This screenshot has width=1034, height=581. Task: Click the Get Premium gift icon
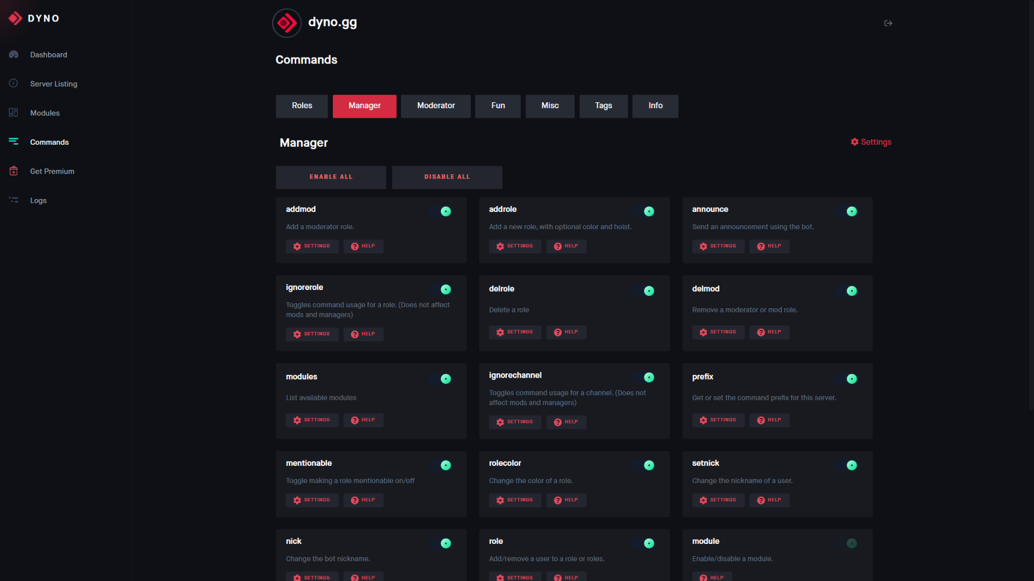13,171
